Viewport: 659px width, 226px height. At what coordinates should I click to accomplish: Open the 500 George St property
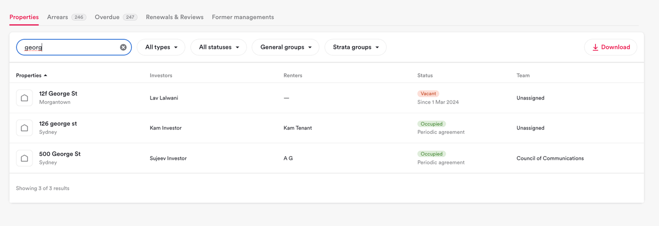pyautogui.click(x=60, y=154)
